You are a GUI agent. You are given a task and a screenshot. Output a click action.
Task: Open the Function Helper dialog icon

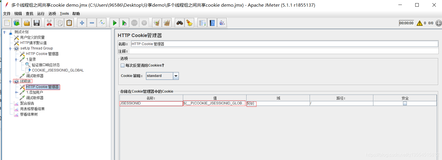(x=202, y=23)
